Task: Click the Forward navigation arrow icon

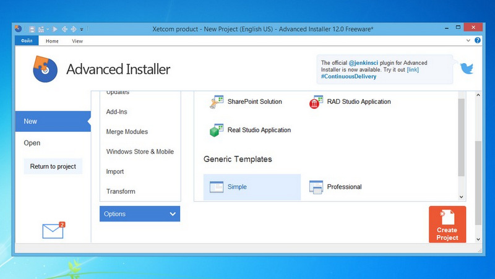Action: [x=73, y=29]
